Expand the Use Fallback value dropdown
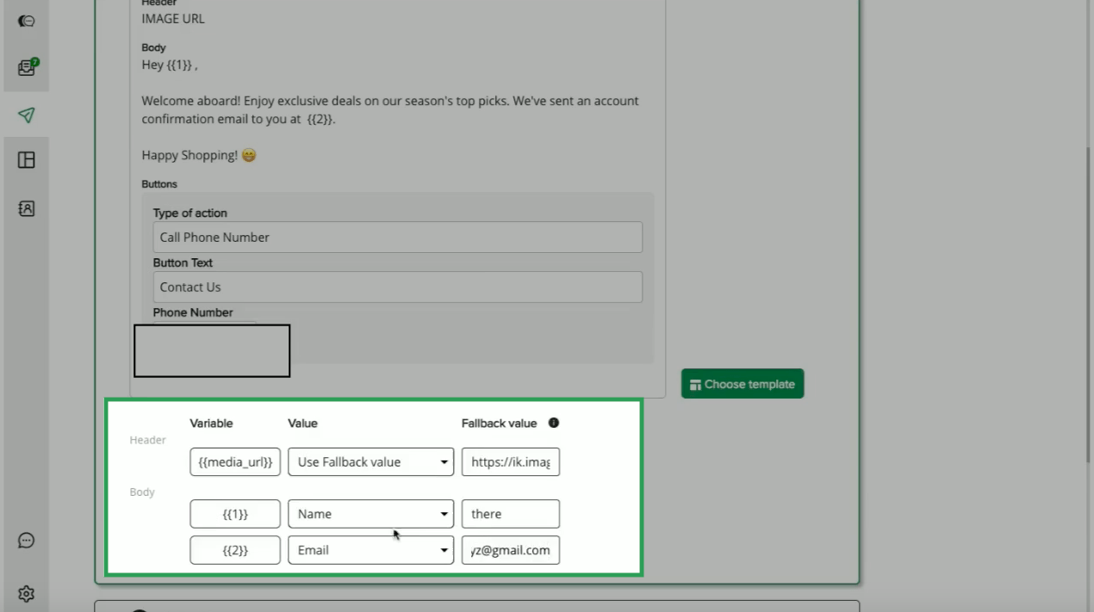Viewport: 1094px width, 612px height. 370,462
